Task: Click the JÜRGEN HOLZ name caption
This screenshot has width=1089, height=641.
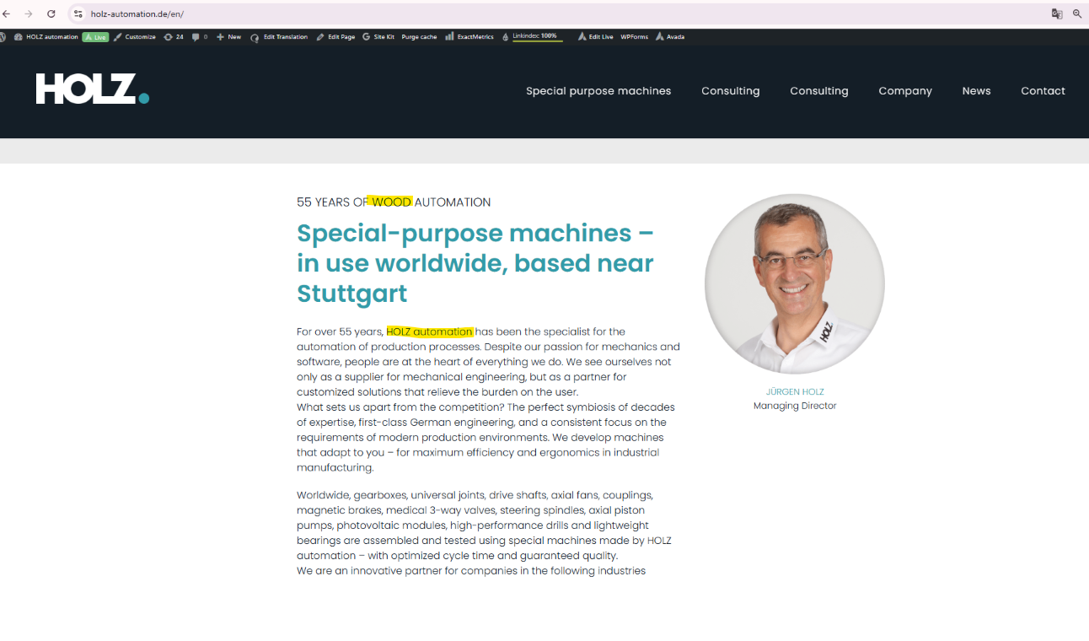Action: [x=795, y=392]
